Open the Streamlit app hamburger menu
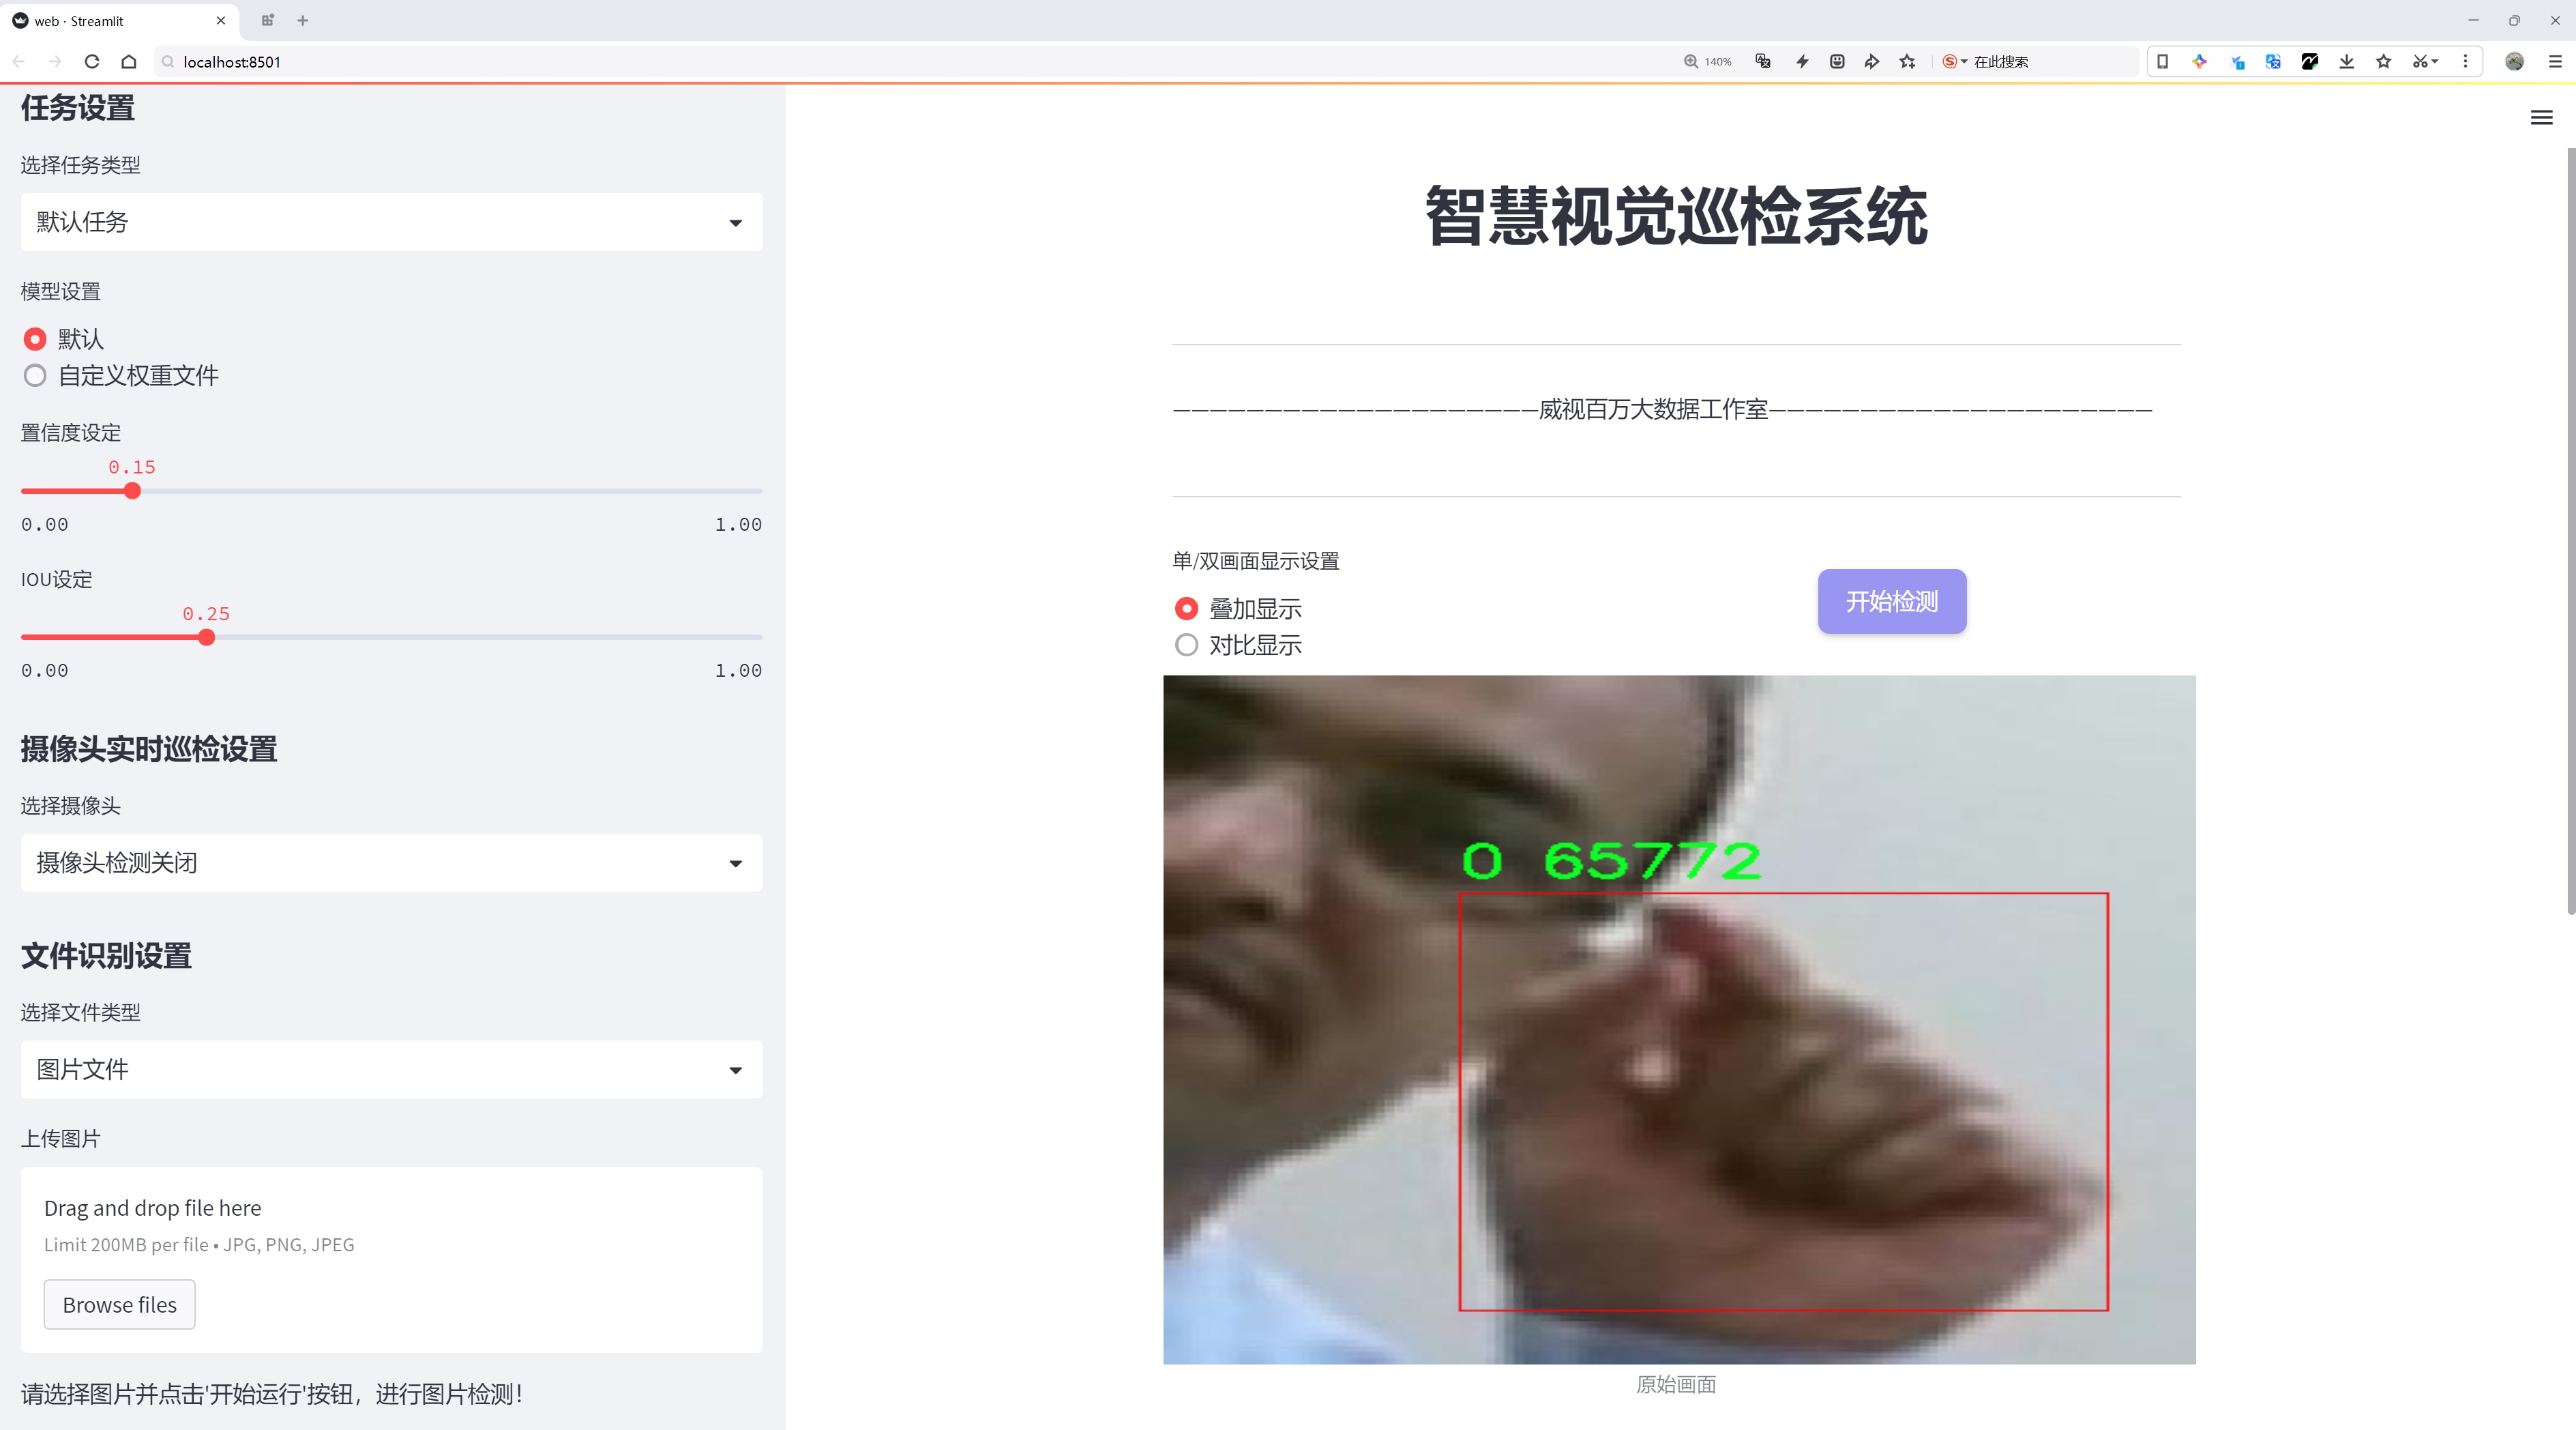2576x1430 pixels. pyautogui.click(x=2541, y=118)
